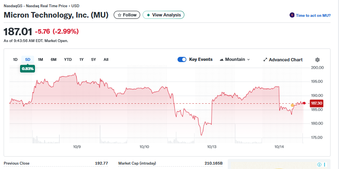Click the purple icon beside Time to act
This screenshot has height=169, width=339.
[x=292, y=15]
